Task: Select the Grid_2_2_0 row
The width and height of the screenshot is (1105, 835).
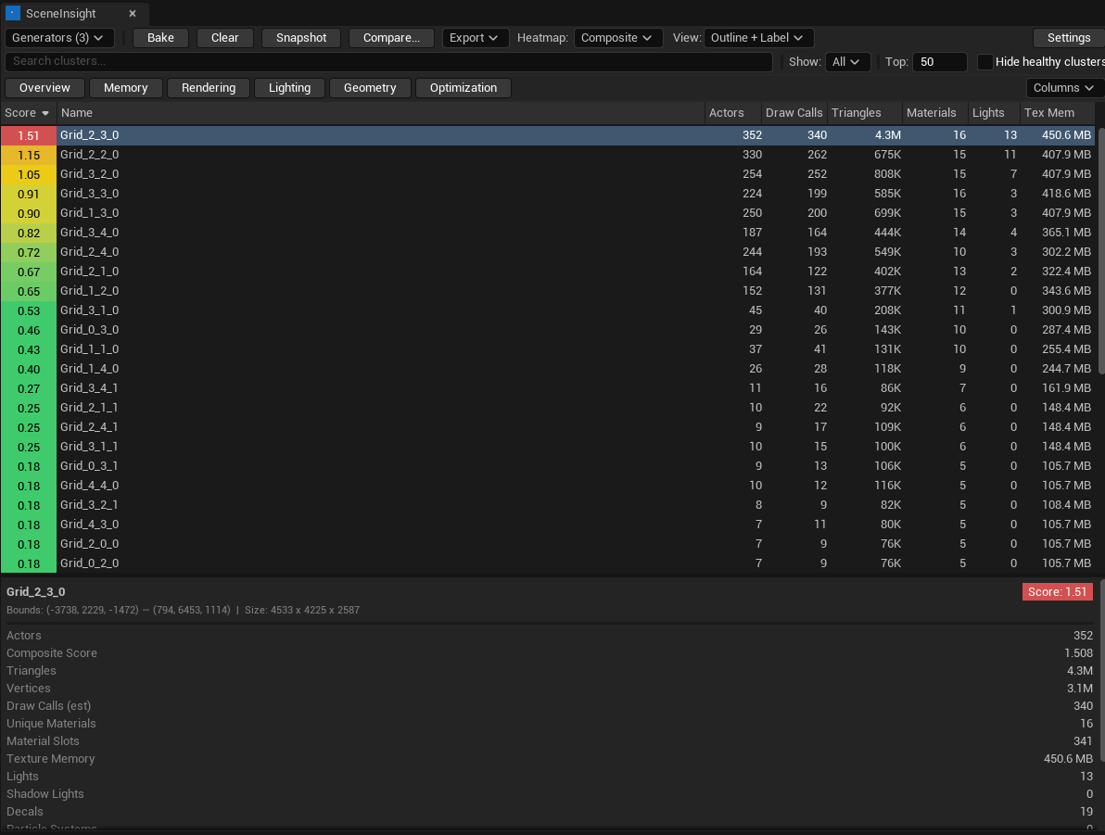Action: [x=548, y=155]
